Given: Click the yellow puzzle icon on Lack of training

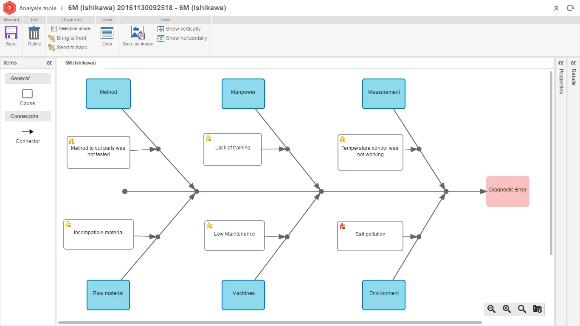Looking at the screenshot, I should coord(208,138).
